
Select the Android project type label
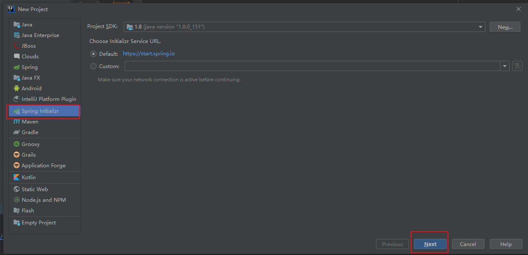[x=31, y=89]
